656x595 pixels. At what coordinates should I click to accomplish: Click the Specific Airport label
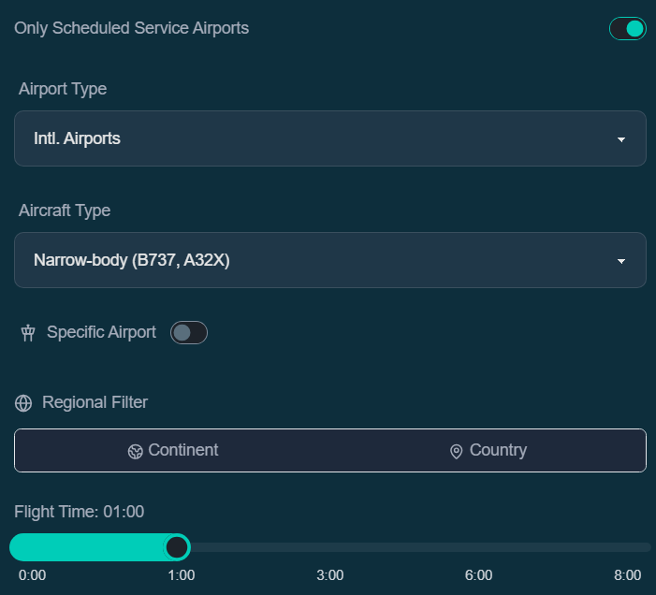(101, 332)
